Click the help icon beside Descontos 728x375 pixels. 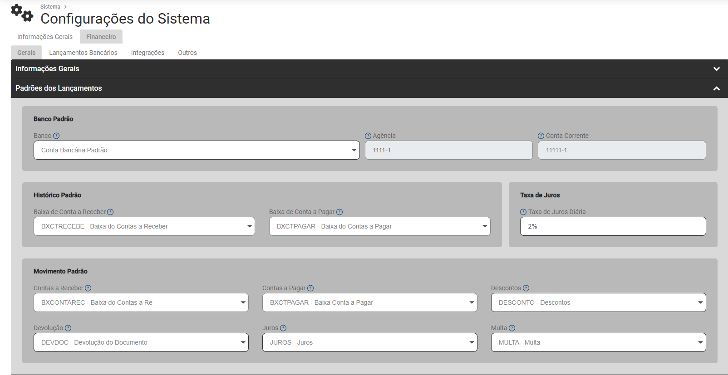click(x=526, y=288)
